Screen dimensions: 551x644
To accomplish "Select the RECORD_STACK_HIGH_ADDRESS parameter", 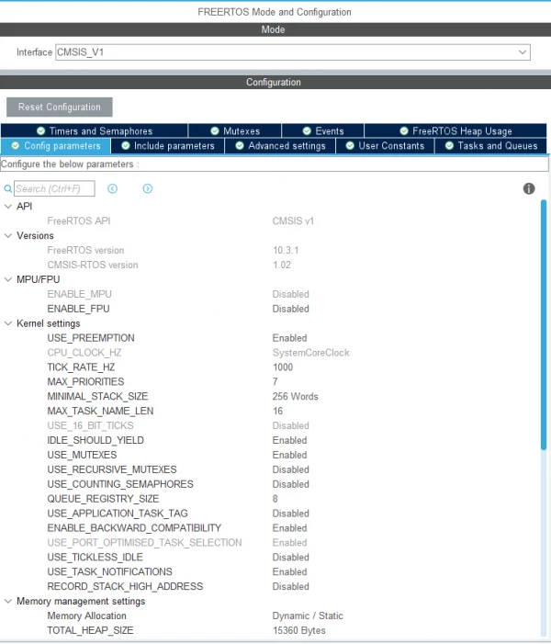I will (125, 586).
